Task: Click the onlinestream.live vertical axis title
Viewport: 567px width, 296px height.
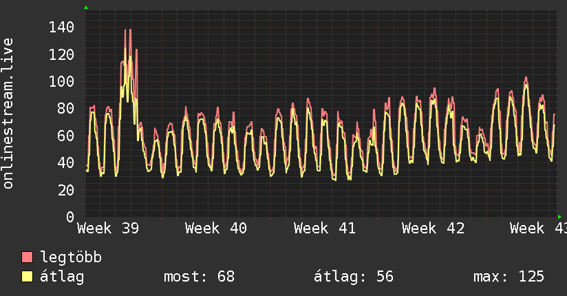Action: [8, 114]
